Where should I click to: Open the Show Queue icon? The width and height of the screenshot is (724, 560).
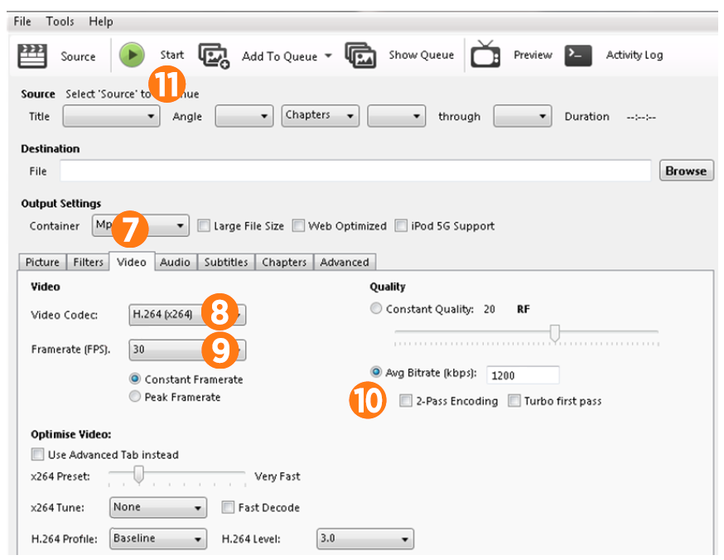click(x=360, y=56)
